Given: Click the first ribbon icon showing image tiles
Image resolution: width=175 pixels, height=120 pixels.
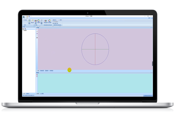Looking at the screenshot, I should 29,22.
